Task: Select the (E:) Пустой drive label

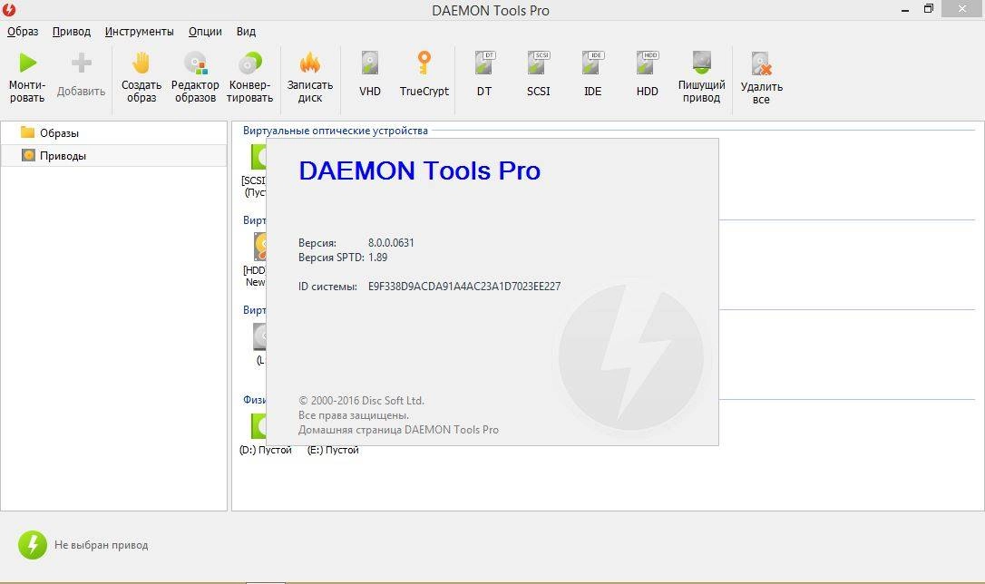Action: pyautogui.click(x=333, y=451)
